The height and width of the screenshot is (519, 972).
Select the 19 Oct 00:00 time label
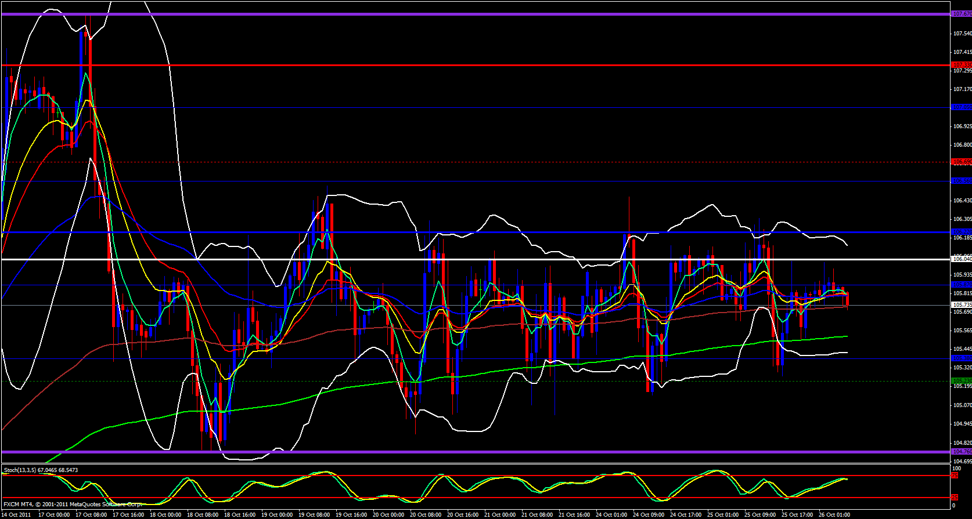click(x=277, y=515)
